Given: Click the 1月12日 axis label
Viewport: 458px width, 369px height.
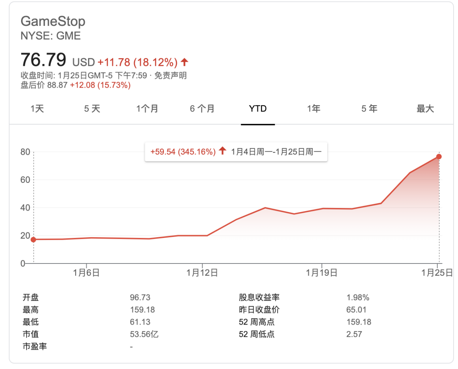Looking at the screenshot, I should (x=202, y=273).
